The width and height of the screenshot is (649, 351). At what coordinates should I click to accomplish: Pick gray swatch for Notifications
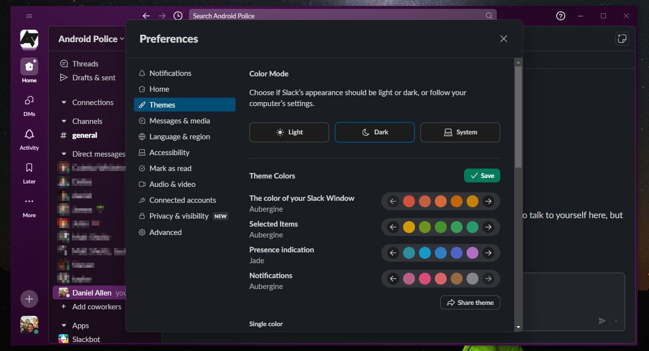coord(472,279)
